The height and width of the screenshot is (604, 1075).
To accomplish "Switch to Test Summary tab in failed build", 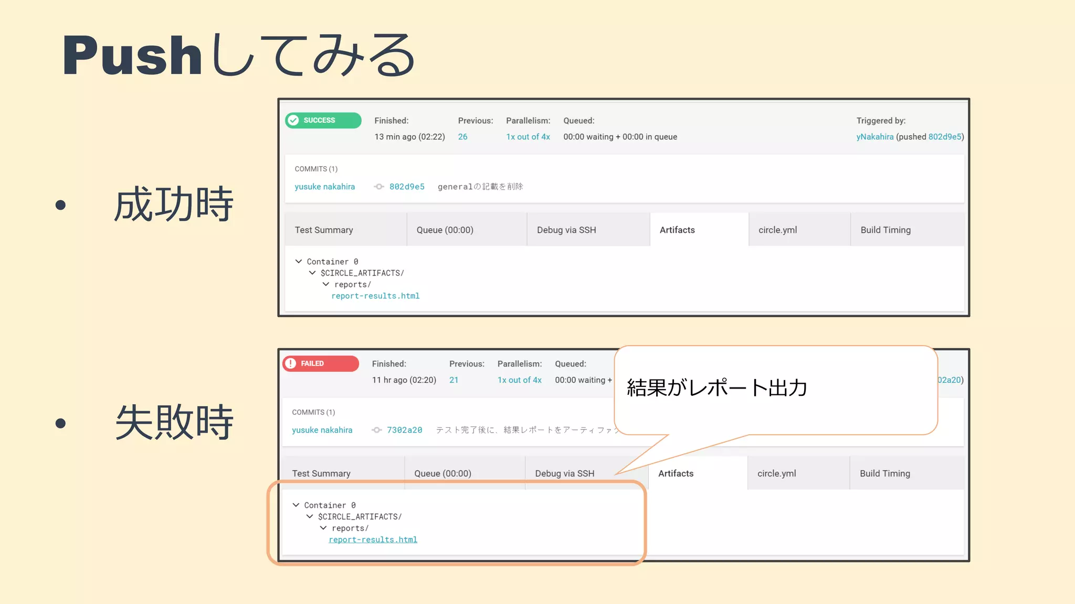I will pyautogui.click(x=343, y=473).
